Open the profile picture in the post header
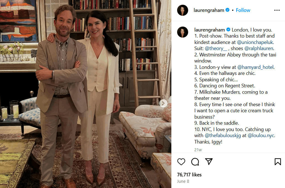 point(182,10)
